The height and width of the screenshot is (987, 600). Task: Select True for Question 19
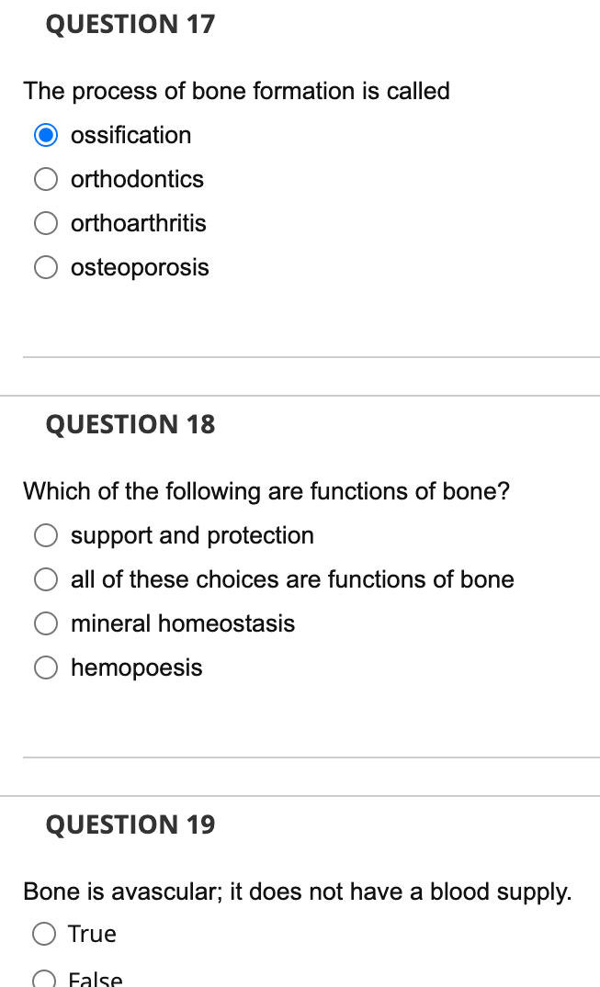(44, 934)
